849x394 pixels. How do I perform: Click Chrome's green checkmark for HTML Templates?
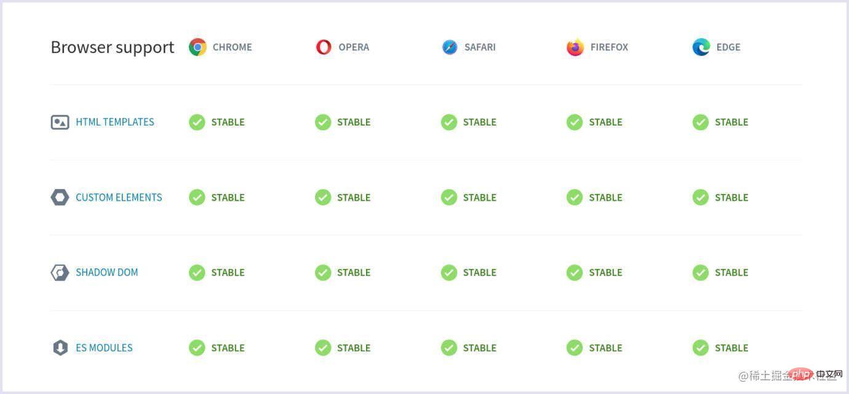197,123
